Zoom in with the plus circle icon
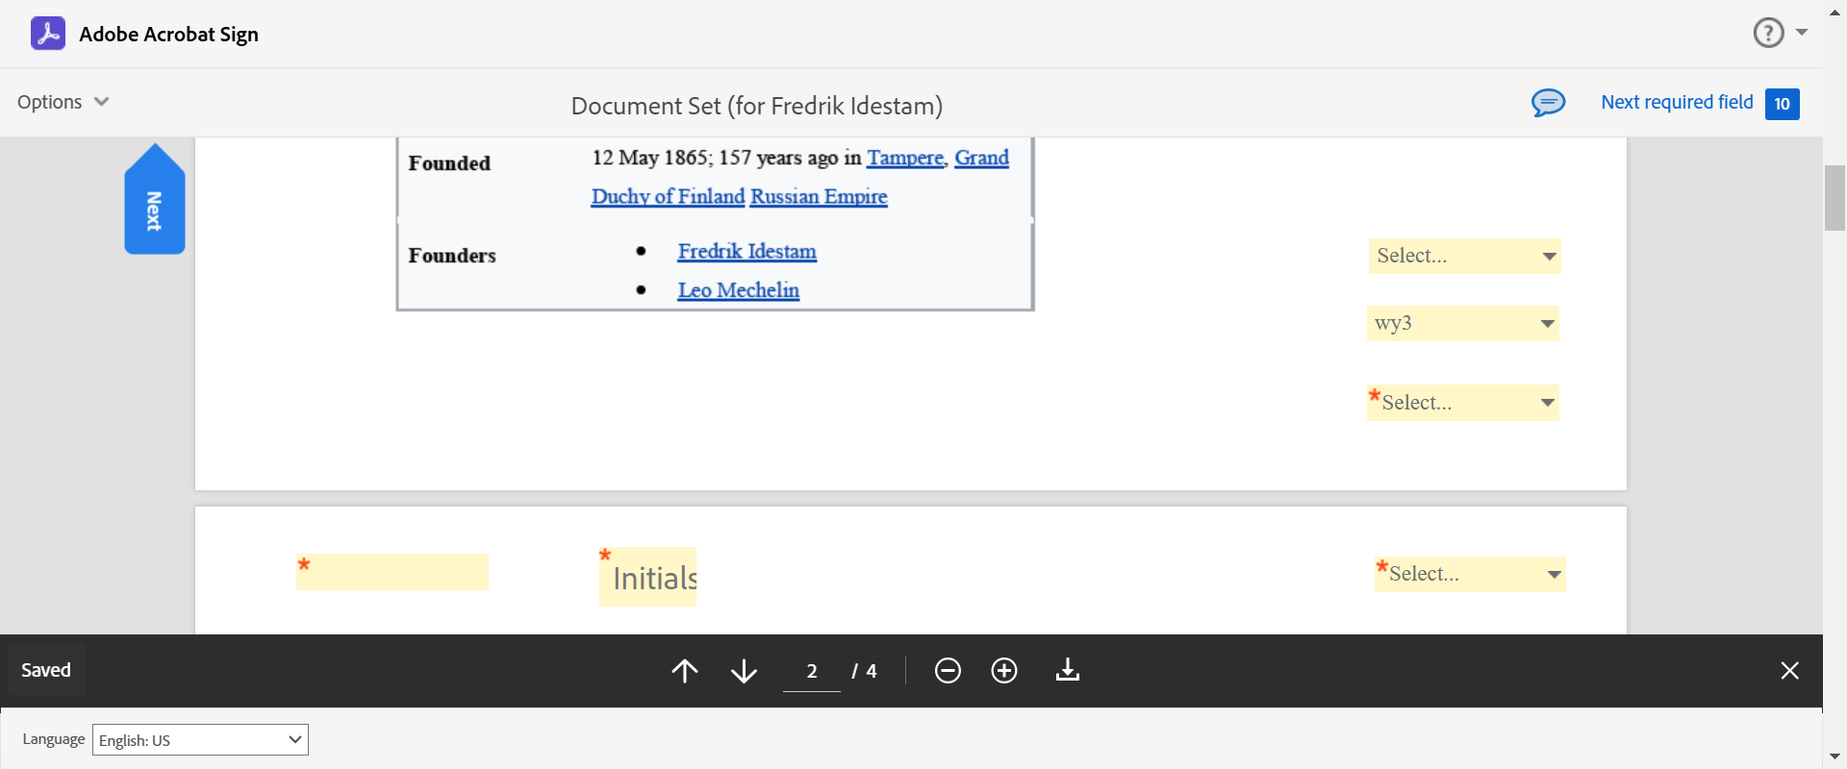Screen dimensions: 1847x769 (1004, 670)
